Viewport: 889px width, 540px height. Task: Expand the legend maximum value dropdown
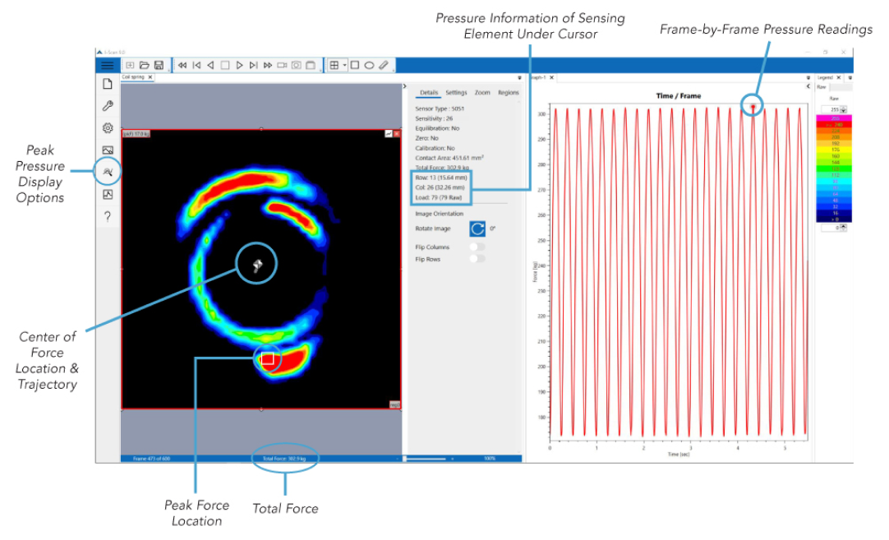click(843, 108)
